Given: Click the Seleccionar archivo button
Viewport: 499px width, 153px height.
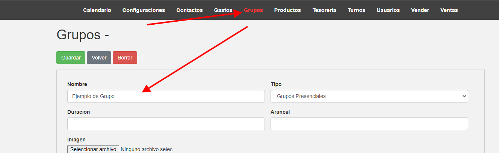Looking at the screenshot, I should (x=93, y=149).
